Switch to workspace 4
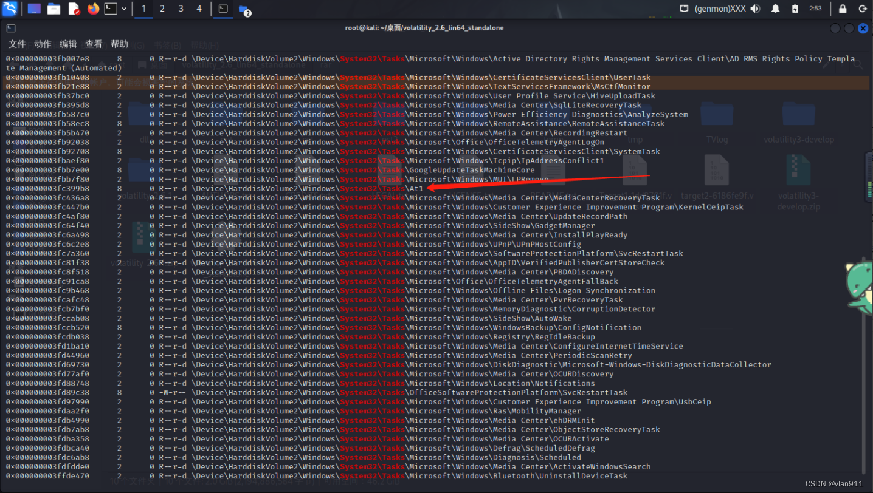 199,8
